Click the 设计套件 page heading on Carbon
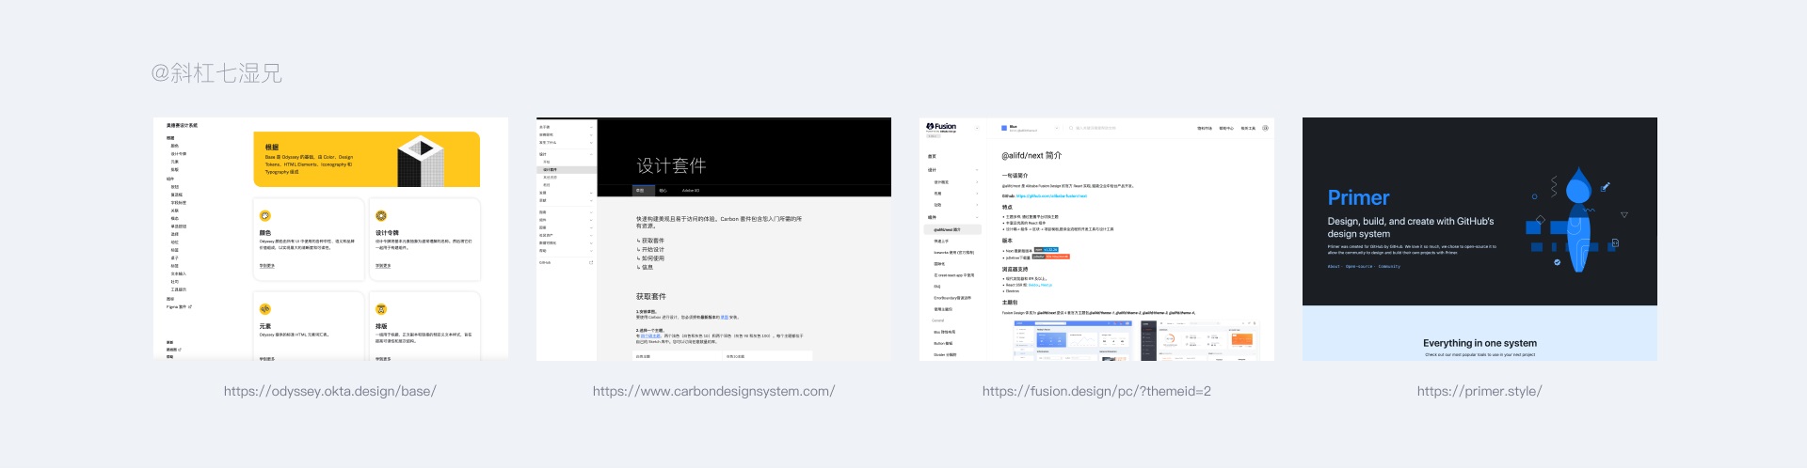 671,165
